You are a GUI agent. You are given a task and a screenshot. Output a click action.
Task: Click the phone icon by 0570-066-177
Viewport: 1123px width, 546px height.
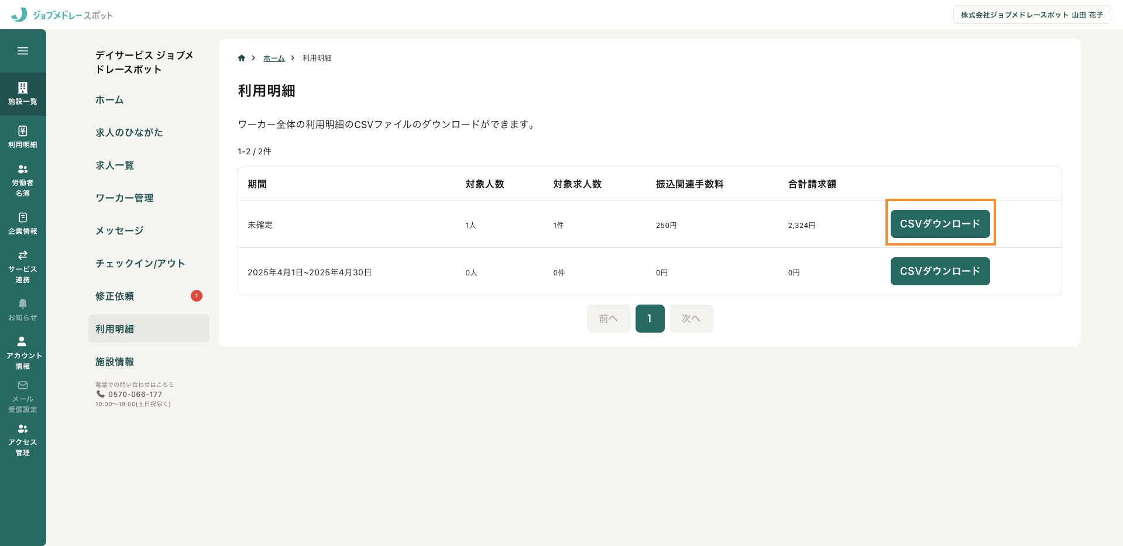[101, 394]
